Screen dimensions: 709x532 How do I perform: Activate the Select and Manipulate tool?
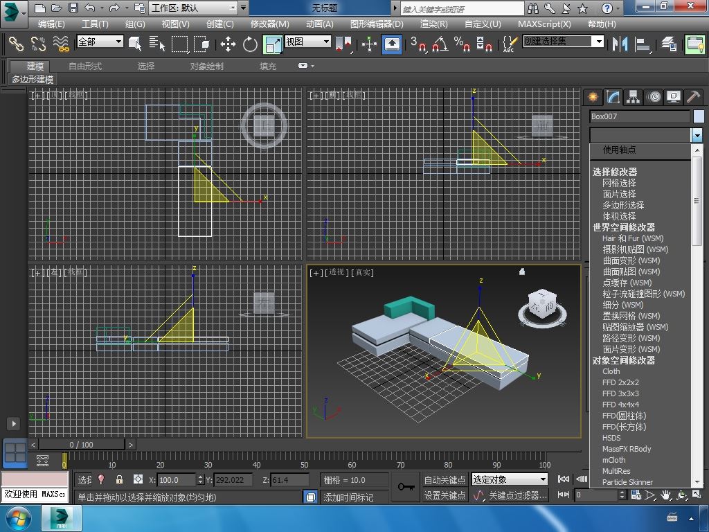pos(369,44)
